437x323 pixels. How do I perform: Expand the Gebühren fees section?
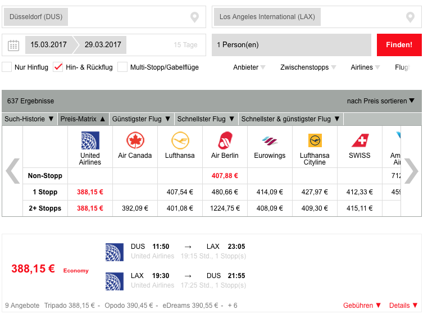coord(362,306)
